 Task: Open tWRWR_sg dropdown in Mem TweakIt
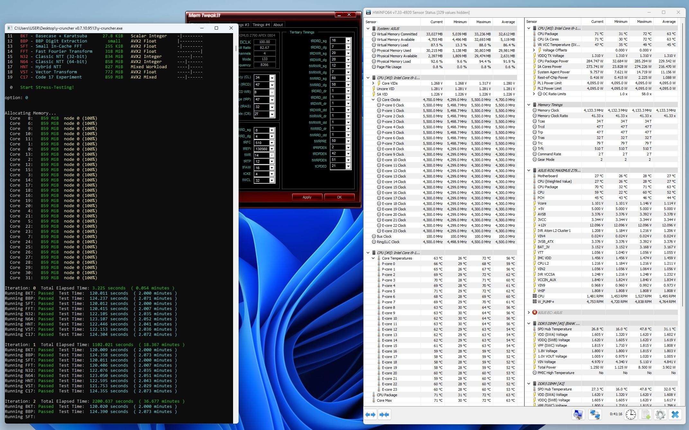point(348,66)
